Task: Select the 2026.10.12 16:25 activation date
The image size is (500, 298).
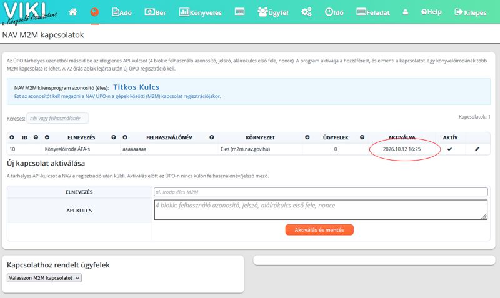Action: (x=402, y=149)
